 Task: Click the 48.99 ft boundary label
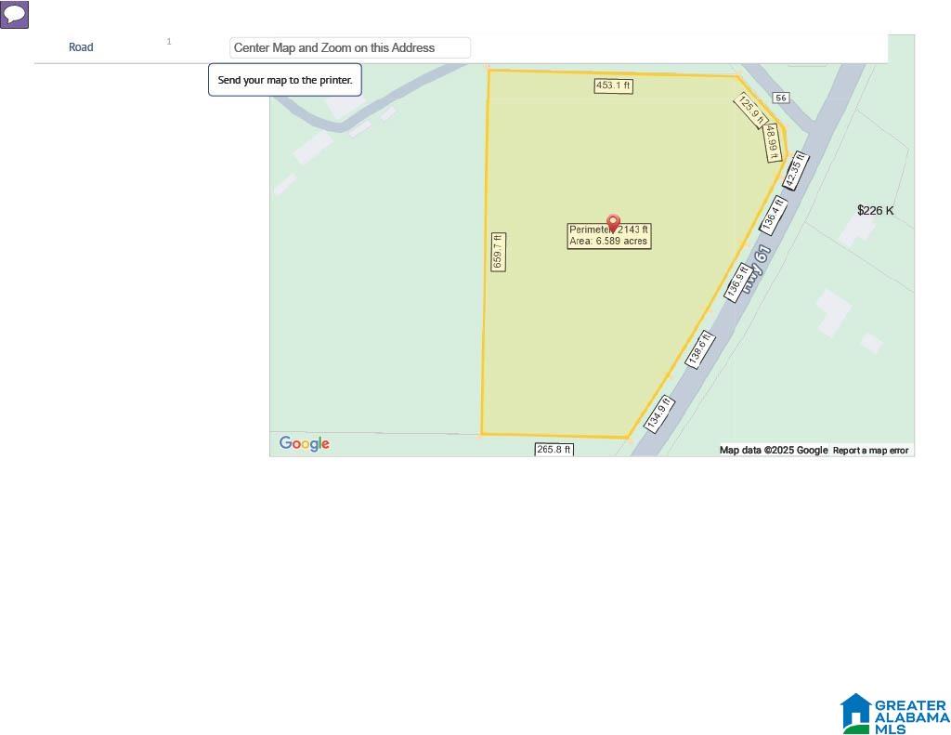[x=772, y=143]
